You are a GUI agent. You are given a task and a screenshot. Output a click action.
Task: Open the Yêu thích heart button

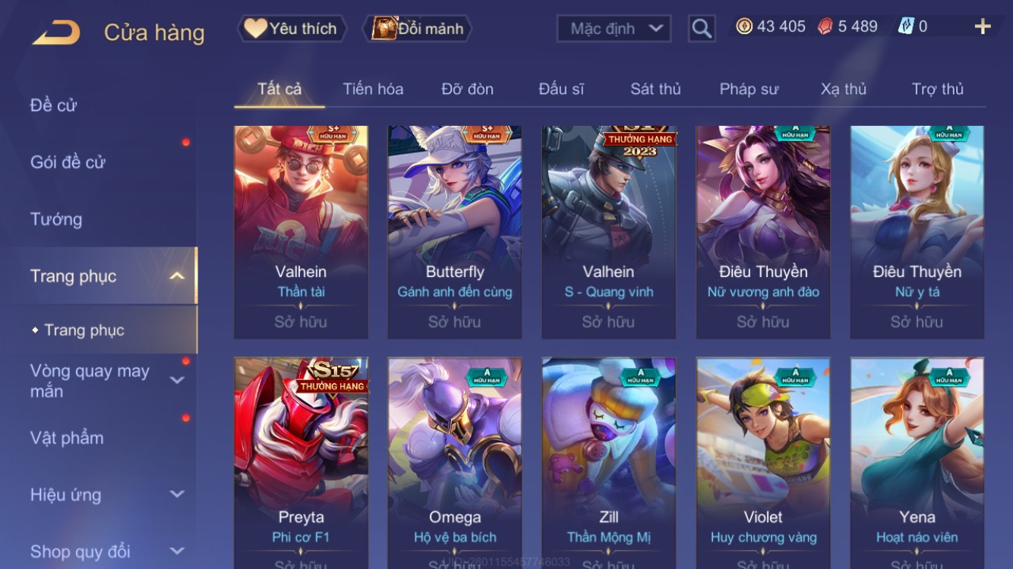click(x=292, y=29)
